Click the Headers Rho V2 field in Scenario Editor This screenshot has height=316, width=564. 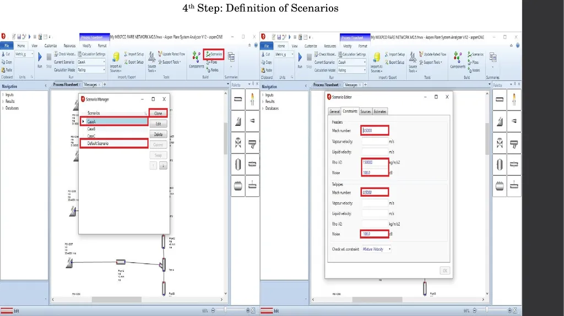pos(375,162)
